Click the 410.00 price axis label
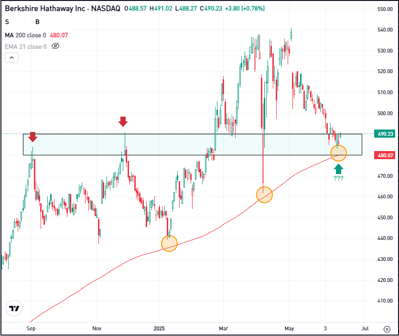 385,301
